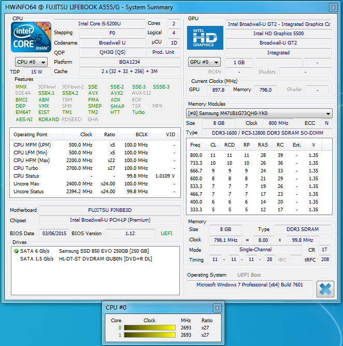This screenshot has height=346, width=343.
Task: Click the DDR3 SDRAM memory type field
Action: 303,229
